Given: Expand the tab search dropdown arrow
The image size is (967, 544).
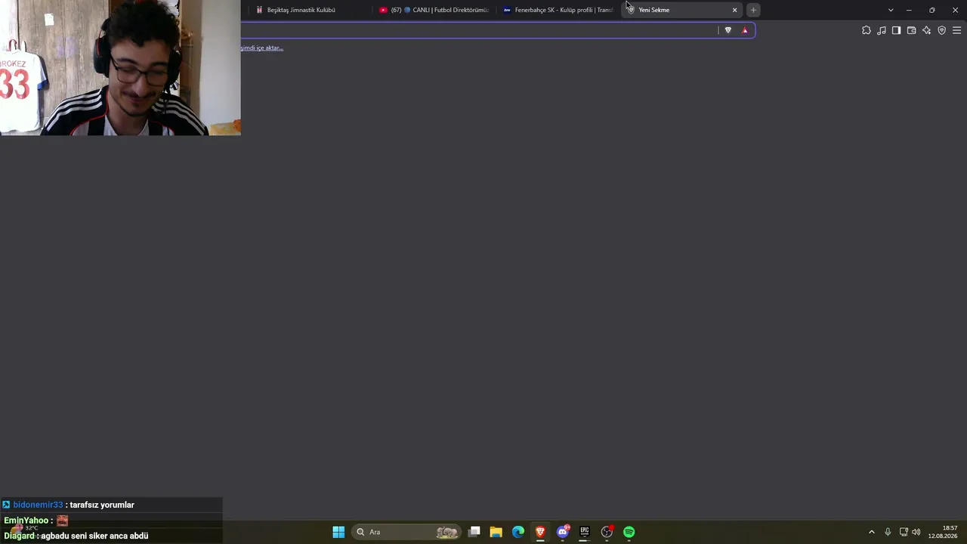Looking at the screenshot, I should [891, 10].
